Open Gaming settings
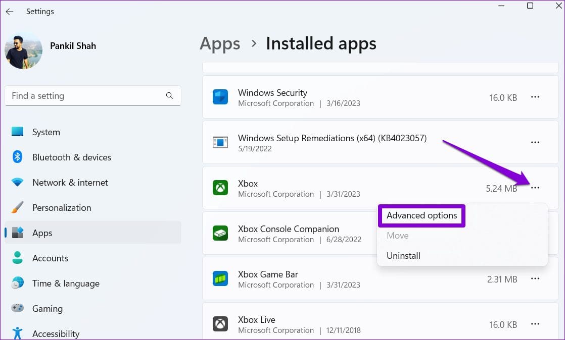Screen dimensions: 565x340 92,308
